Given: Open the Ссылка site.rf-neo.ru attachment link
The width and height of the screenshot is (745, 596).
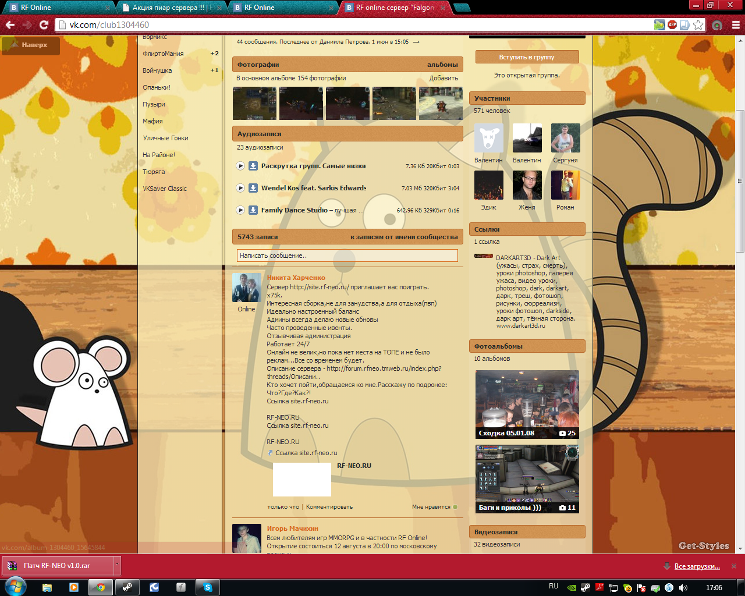Looking at the screenshot, I should 306,453.
